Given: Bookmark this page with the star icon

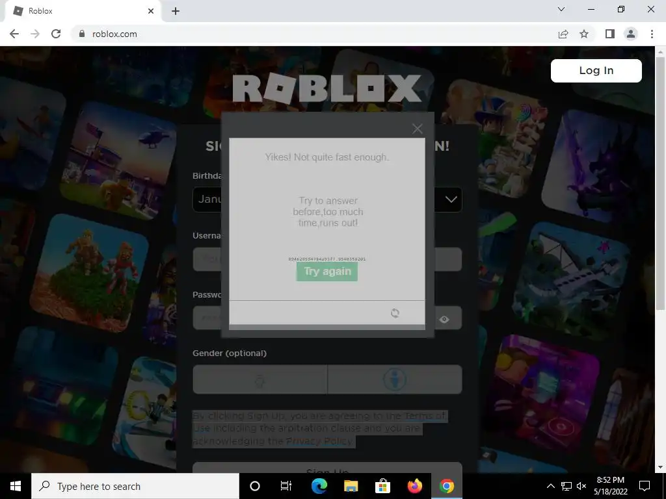Looking at the screenshot, I should [x=584, y=34].
